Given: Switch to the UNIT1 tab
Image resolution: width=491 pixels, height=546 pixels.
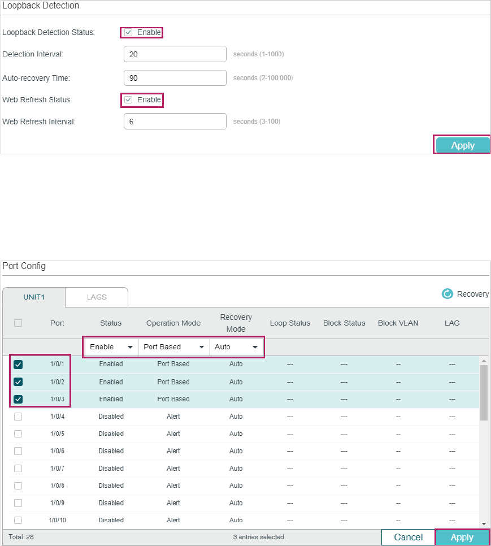Looking at the screenshot, I should click(x=34, y=297).
